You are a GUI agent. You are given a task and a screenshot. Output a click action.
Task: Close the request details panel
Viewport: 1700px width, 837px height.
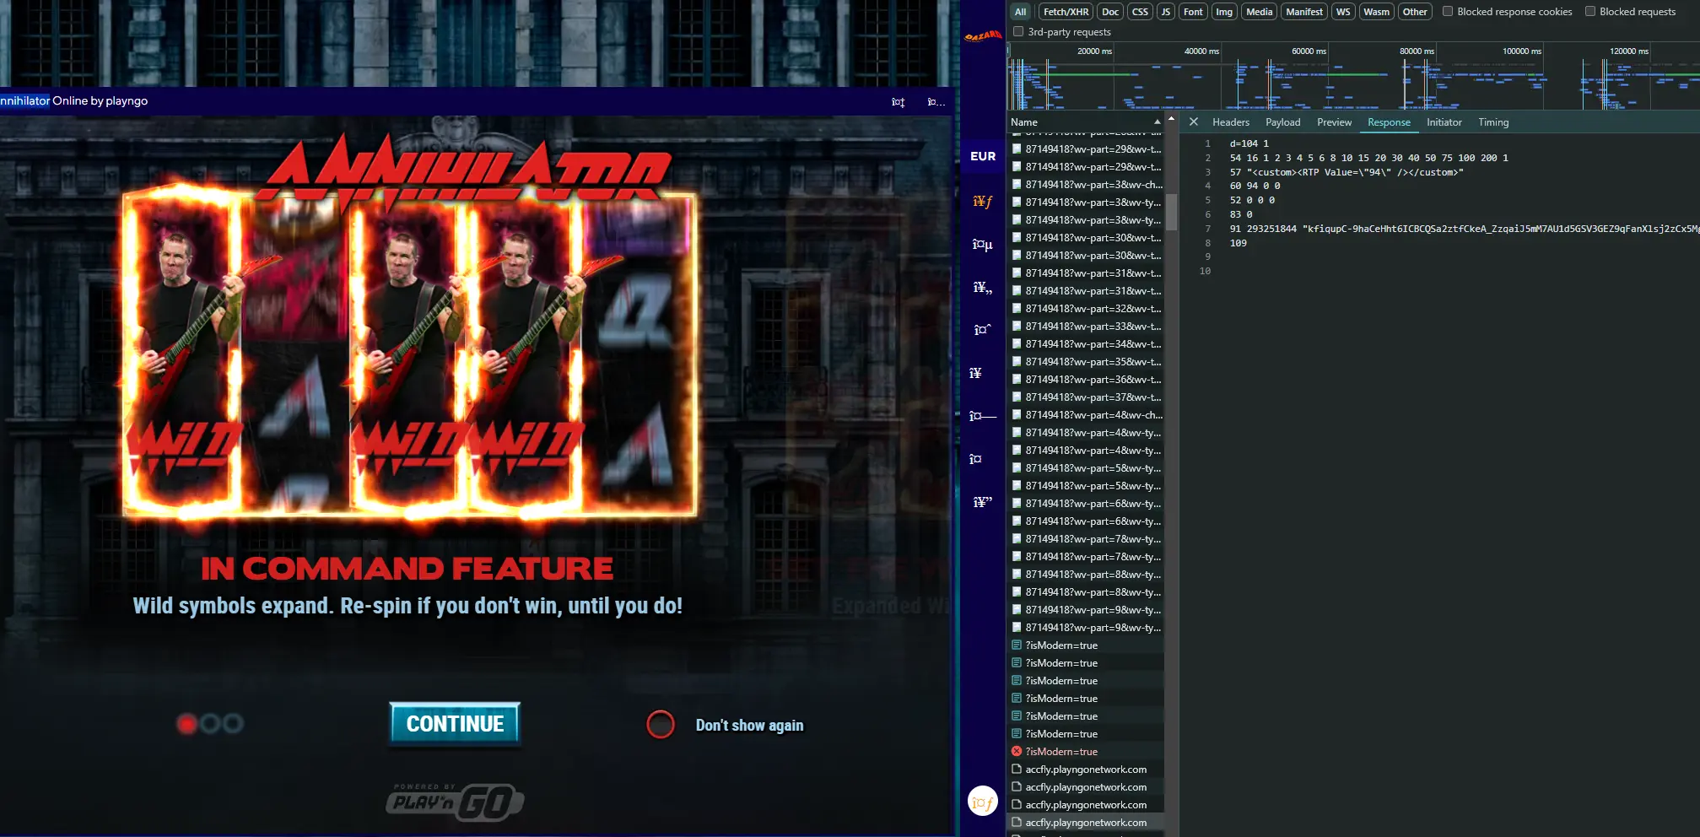coord(1194,121)
